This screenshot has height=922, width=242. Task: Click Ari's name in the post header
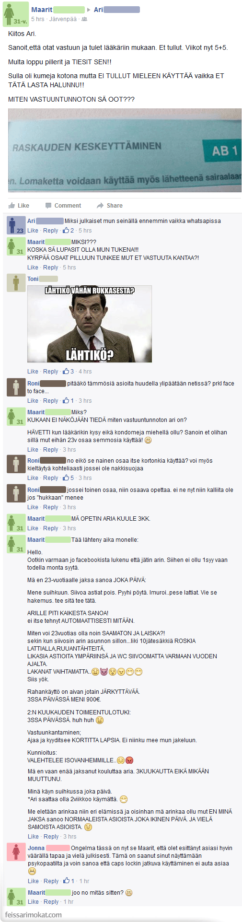point(98,10)
